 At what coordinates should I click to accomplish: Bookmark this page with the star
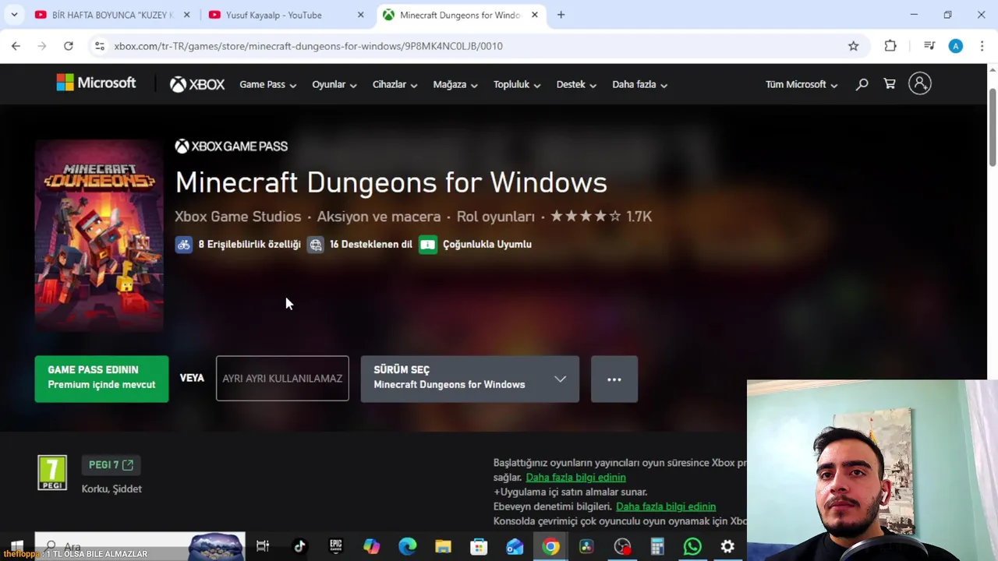[x=854, y=46]
